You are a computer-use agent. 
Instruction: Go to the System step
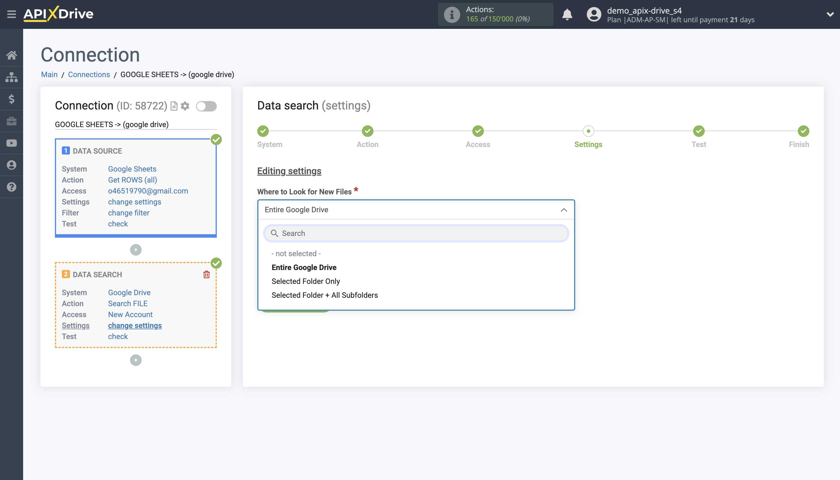pos(263,131)
